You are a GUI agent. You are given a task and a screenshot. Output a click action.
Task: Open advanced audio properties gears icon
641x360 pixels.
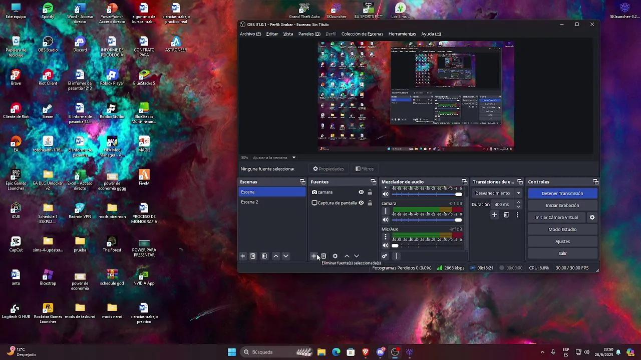coord(385,256)
